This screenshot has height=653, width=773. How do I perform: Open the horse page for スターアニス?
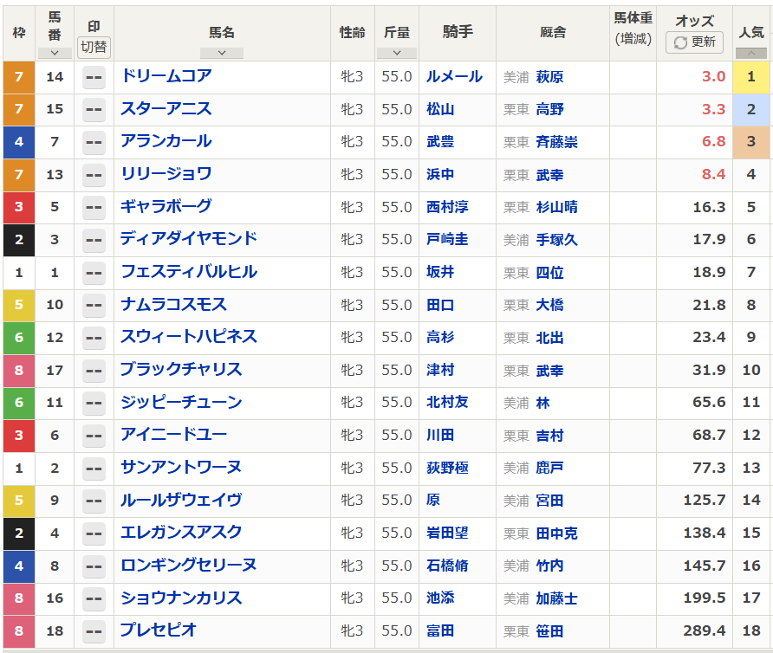tap(166, 108)
